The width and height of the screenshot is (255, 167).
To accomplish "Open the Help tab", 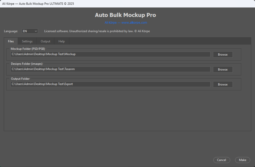I will coord(61,41).
